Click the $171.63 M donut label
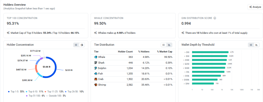263x102 pixels. point(36,51)
